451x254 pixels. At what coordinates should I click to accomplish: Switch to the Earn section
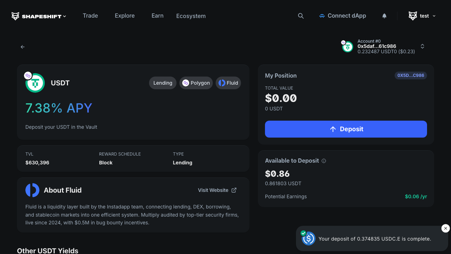coord(157,16)
